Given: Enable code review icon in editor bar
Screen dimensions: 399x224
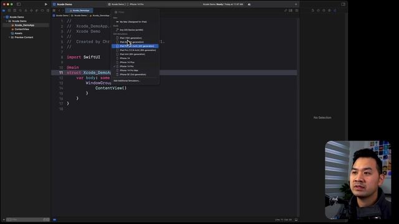Looking at the screenshot, I should (286, 11).
